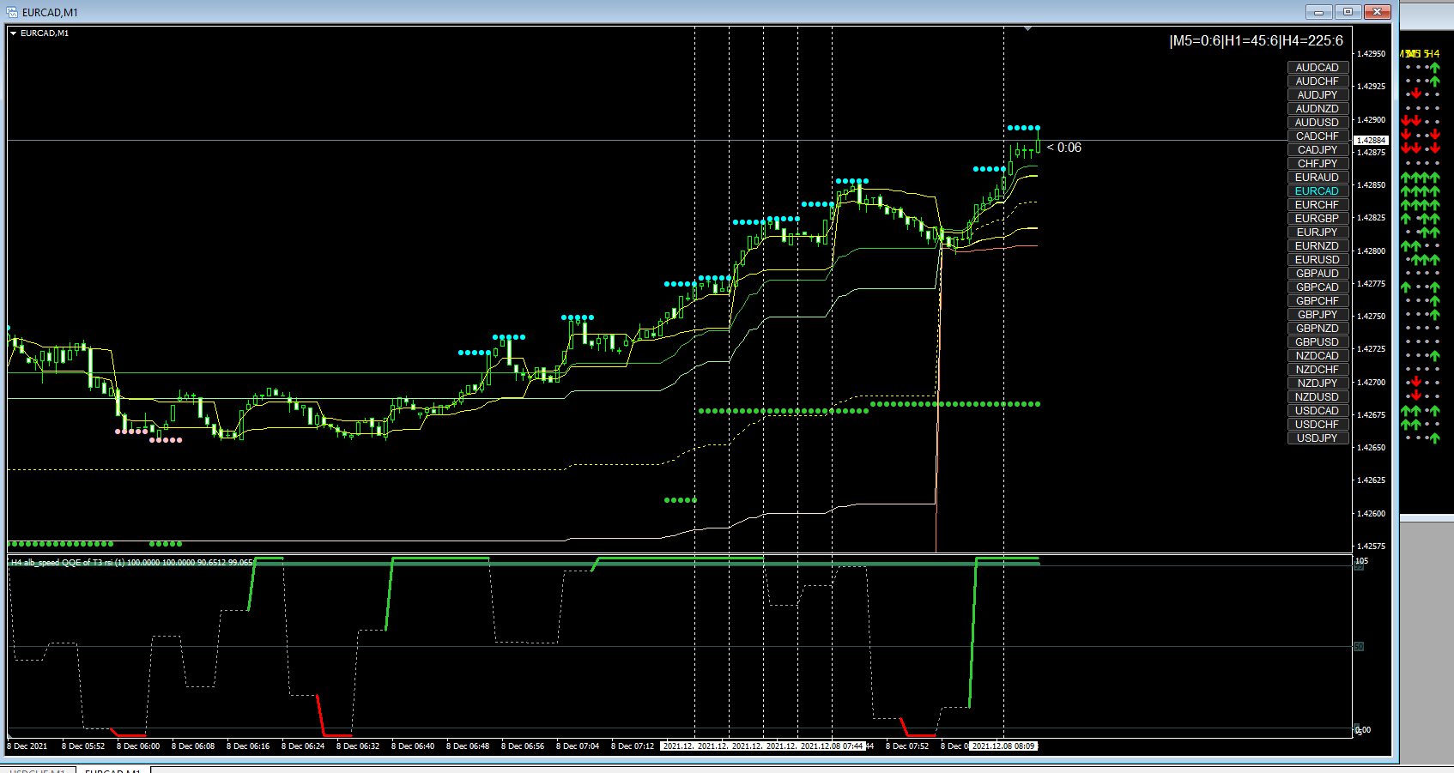Switch chart to NZDCAD
Viewport: 1454px width, 773px height.
coord(1318,356)
